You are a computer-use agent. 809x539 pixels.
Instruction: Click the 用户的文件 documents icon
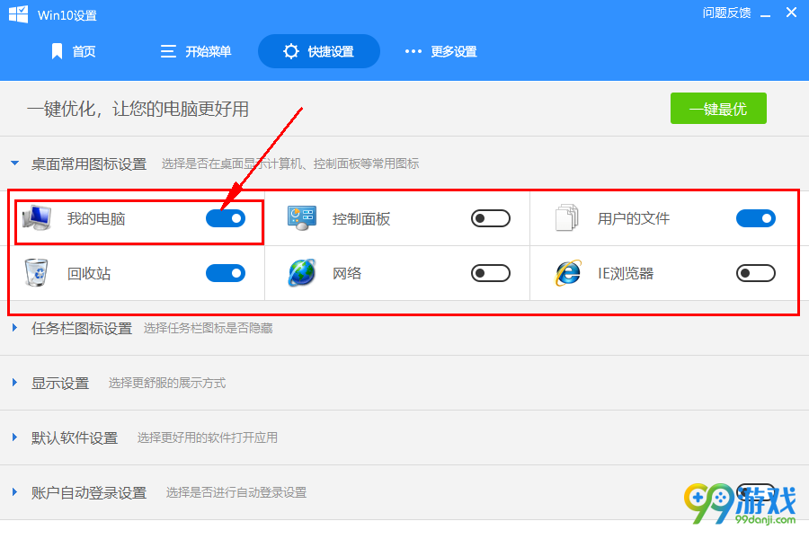pos(567,217)
